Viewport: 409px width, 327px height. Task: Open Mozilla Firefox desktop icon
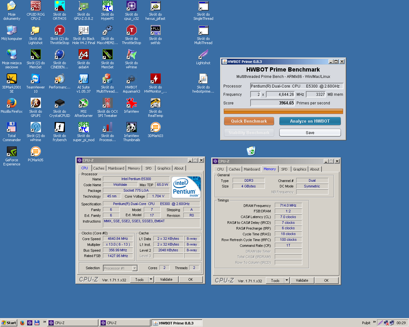(12, 106)
